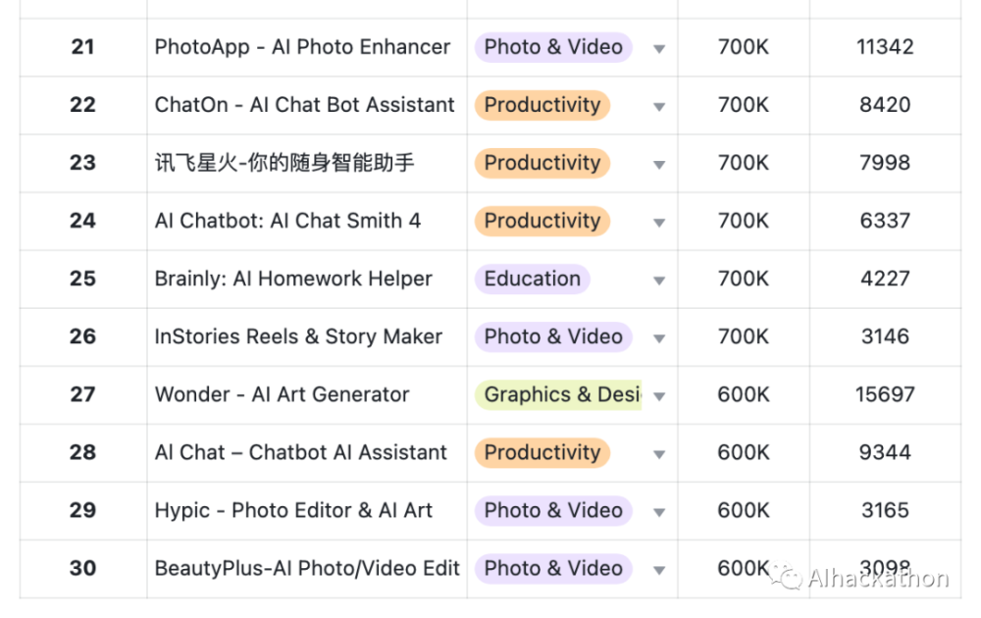This screenshot has height=618, width=981.
Task: Select the PhotoApp - AI Photo Enhancer cell
Action: pos(307,47)
